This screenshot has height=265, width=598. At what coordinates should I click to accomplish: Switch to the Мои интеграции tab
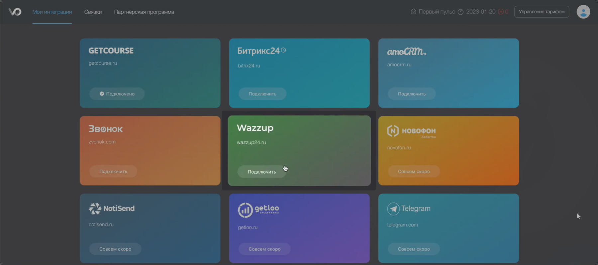pyautogui.click(x=52, y=12)
